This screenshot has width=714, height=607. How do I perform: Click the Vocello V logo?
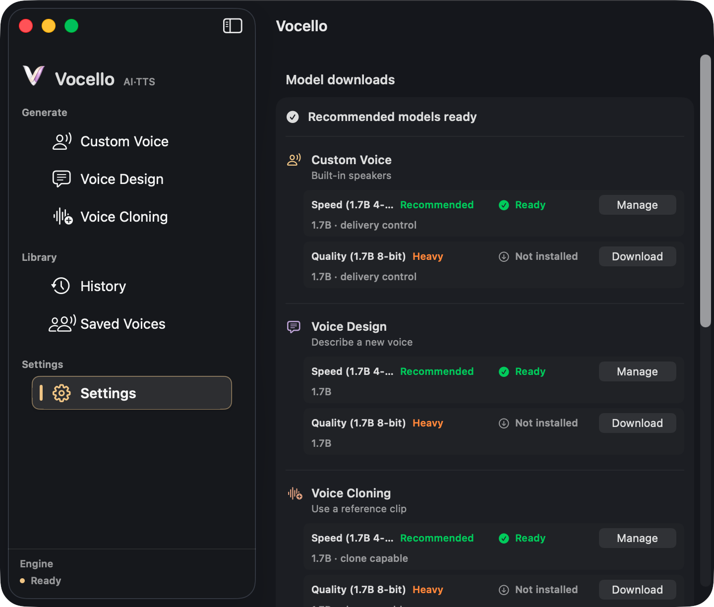[x=34, y=76]
